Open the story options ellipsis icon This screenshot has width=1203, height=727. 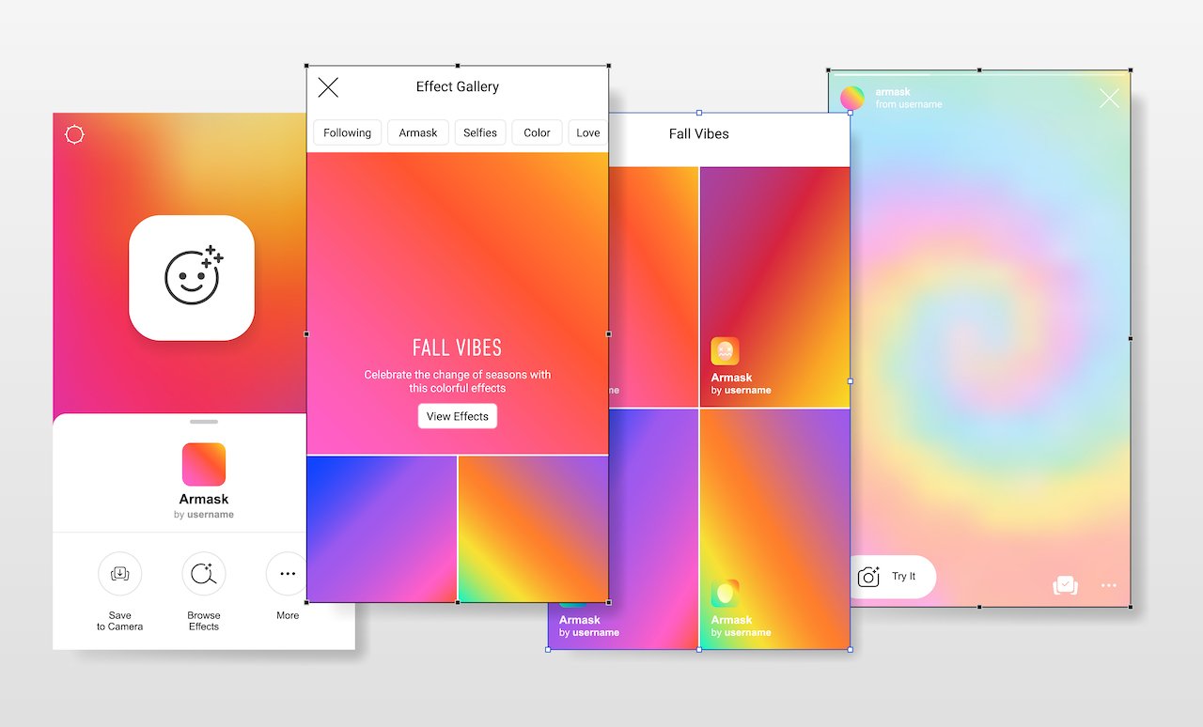[x=1109, y=585]
